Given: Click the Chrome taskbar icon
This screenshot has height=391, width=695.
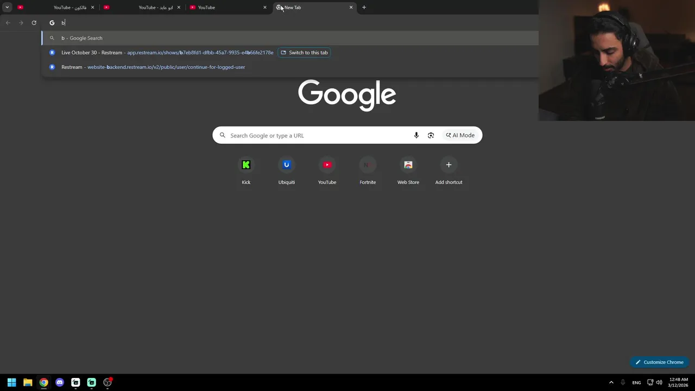Looking at the screenshot, I should tap(43, 382).
